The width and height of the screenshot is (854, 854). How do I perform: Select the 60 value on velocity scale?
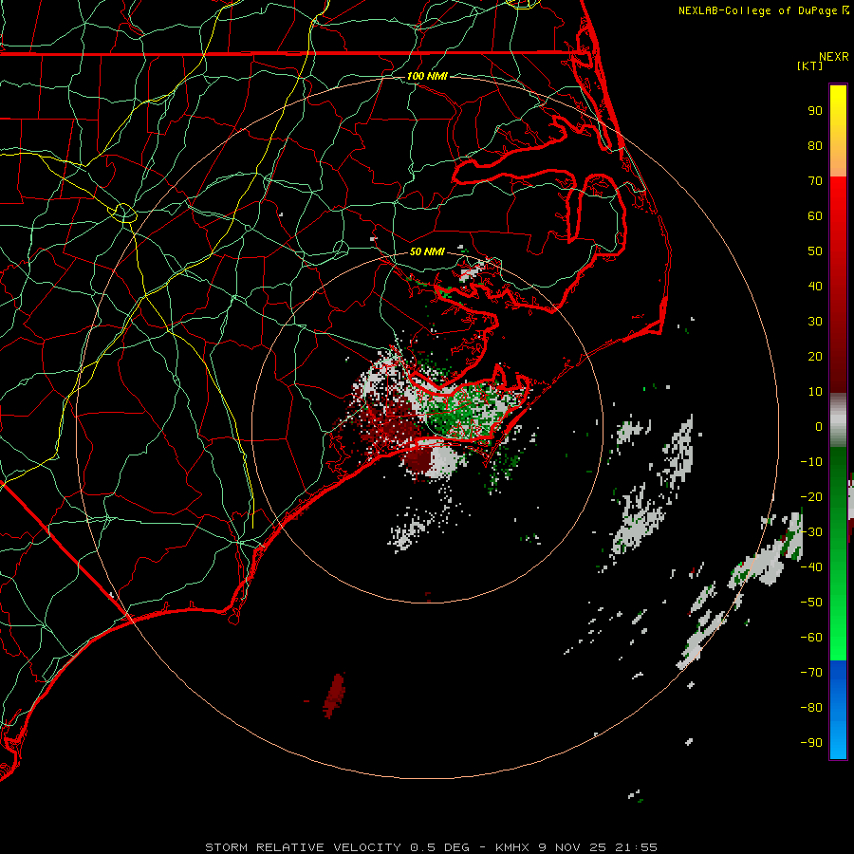[x=815, y=215]
